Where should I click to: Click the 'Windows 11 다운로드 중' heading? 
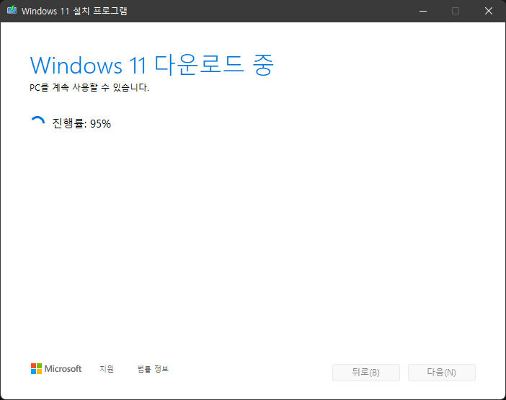[x=151, y=65]
